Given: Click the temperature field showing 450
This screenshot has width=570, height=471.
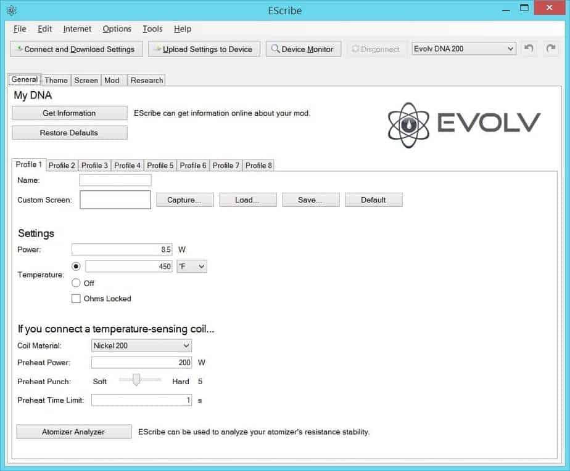Looking at the screenshot, I should pyautogui.click(x=129, y=267).
